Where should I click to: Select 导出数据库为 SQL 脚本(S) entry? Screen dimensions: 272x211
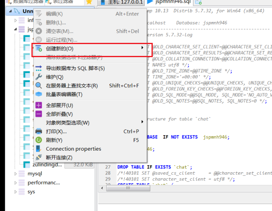(90, 68)
